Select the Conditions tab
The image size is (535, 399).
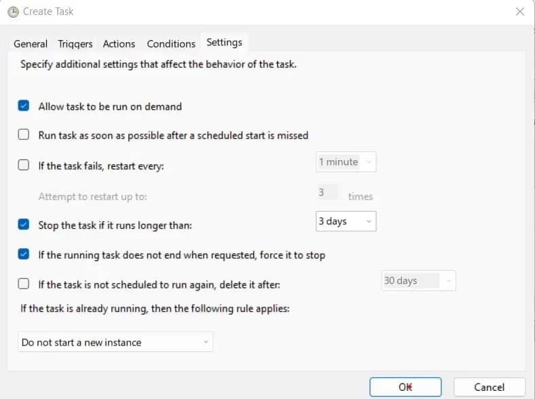click(171, 43)
